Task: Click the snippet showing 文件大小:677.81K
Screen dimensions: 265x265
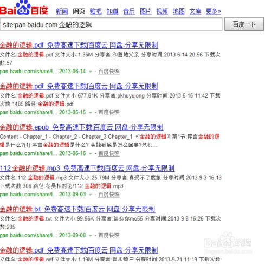Action: coord(110,100)
